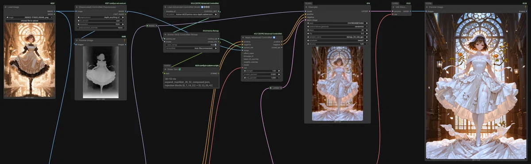Collapse the VAE Decode node title dot
Viewport: 531px width, 164px height.
click(x=393, y=7)
